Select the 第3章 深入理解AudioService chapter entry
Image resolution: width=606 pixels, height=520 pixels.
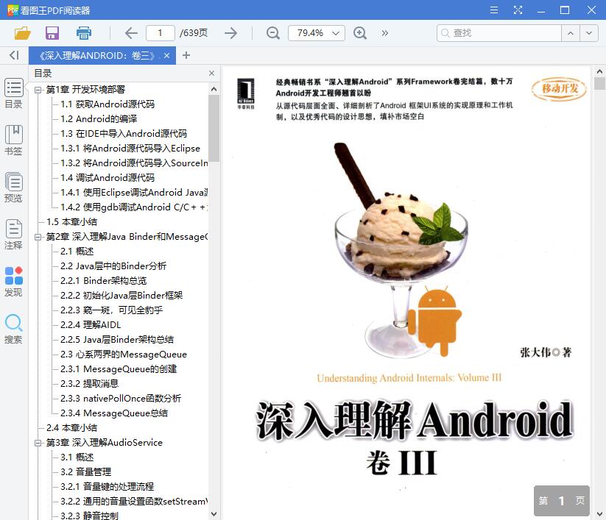[x=105, y=443]
